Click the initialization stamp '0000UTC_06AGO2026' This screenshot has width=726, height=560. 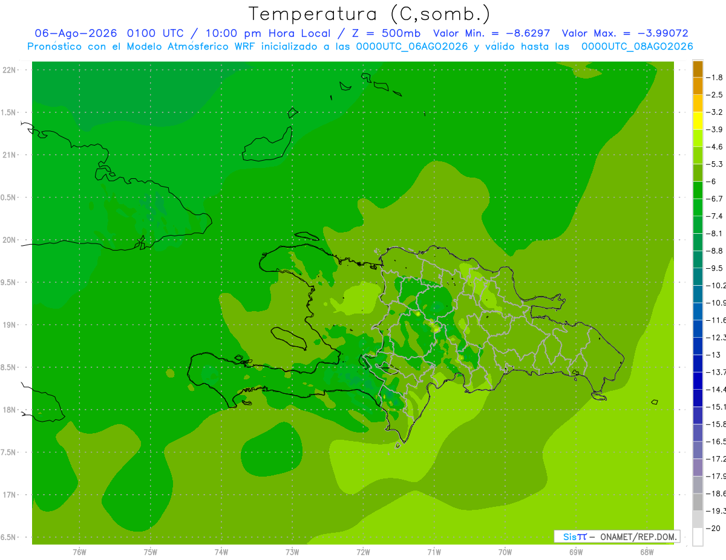coord(412,47)
